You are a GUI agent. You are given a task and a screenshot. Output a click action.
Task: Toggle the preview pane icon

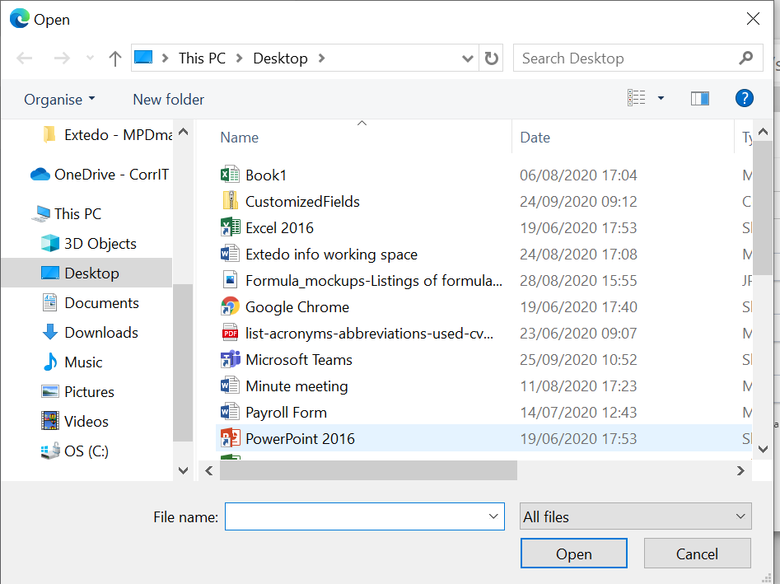pos(700,99)
